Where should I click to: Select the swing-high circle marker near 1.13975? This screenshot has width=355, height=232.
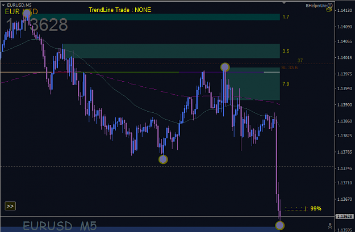225,67
